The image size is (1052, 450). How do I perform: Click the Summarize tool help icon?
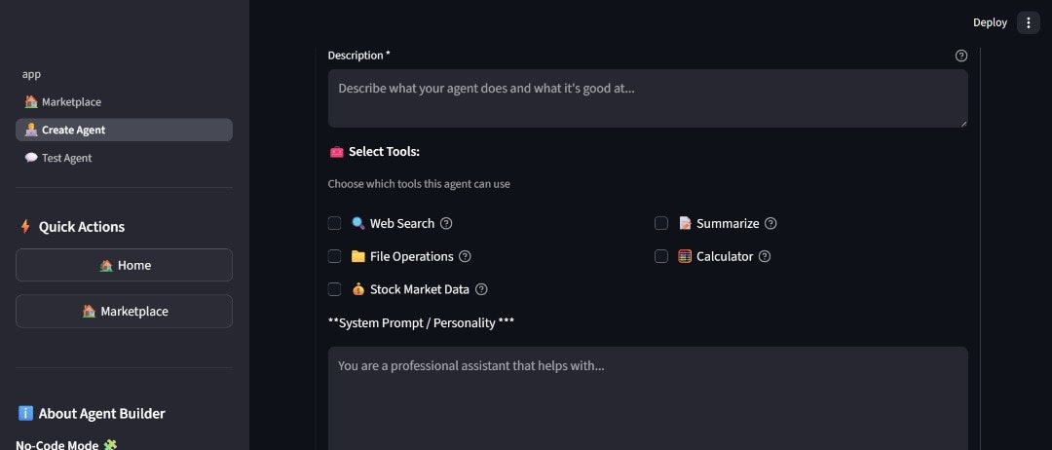coord(770,223)
